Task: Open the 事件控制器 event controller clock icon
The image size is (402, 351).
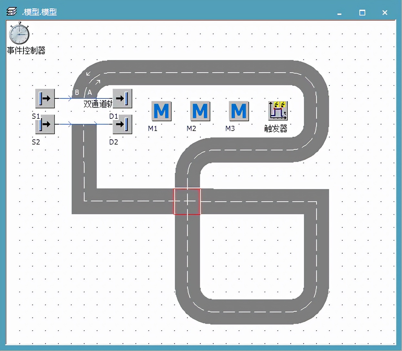Action: 19,34
